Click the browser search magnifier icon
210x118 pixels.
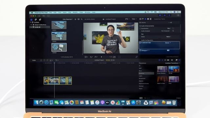82,19
